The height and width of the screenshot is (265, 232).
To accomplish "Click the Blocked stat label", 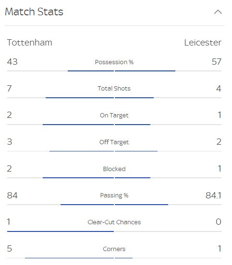I will click(x=114, y=169).
